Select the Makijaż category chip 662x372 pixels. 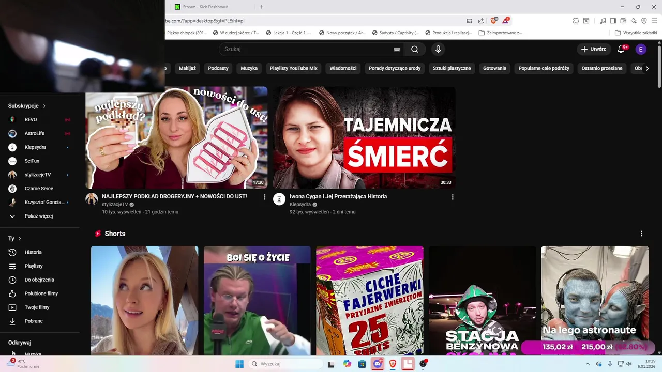[x=187, y=68]
